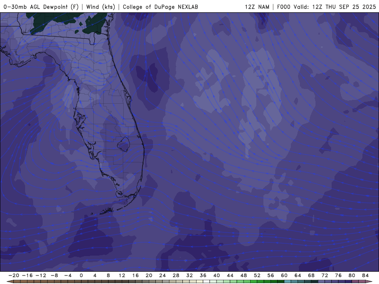Select the -8 value on the color scale
Screen dimensions: 379x284
coord(54,275)
